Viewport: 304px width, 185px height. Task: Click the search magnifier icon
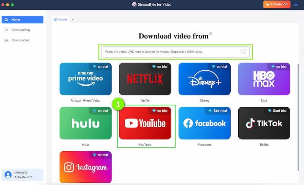(x=244, y=52)
